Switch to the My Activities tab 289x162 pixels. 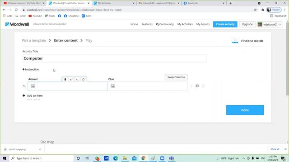(x=114, y=3)
